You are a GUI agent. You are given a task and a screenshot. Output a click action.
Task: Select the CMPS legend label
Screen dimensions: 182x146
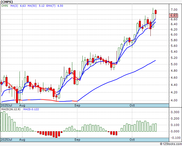click(5, 6)
